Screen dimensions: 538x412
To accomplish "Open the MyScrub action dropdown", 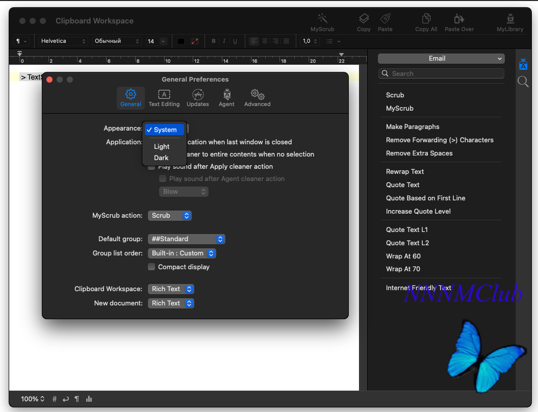I will (170, 216).
